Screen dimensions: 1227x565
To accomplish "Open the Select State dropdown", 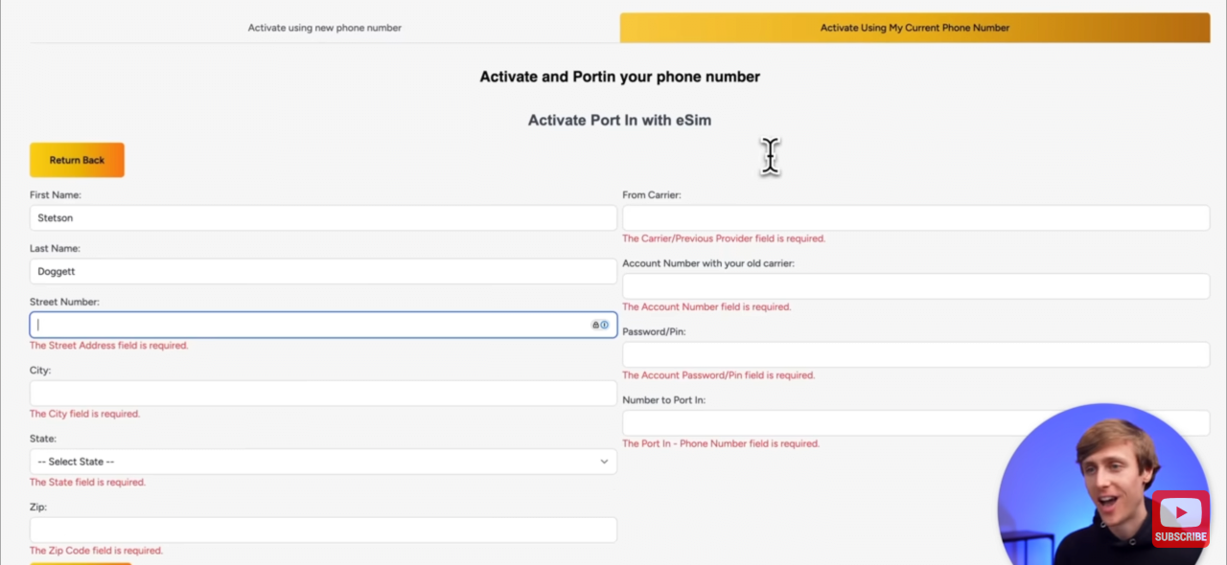I will [323, 462].
